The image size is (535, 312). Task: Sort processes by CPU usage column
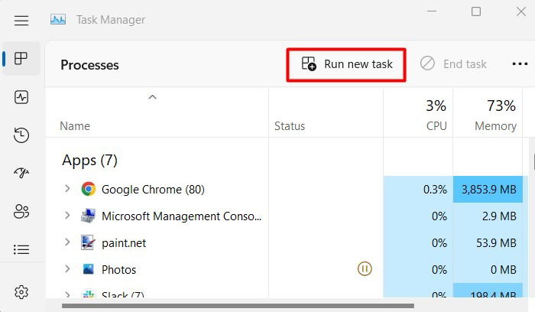point(436,126)
